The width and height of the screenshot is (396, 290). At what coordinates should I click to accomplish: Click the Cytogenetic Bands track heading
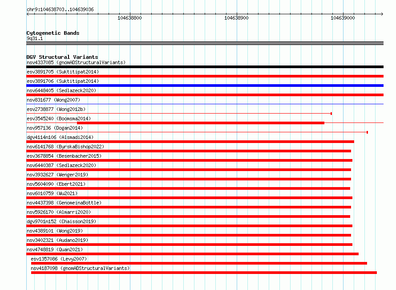[x=53, y=33]
